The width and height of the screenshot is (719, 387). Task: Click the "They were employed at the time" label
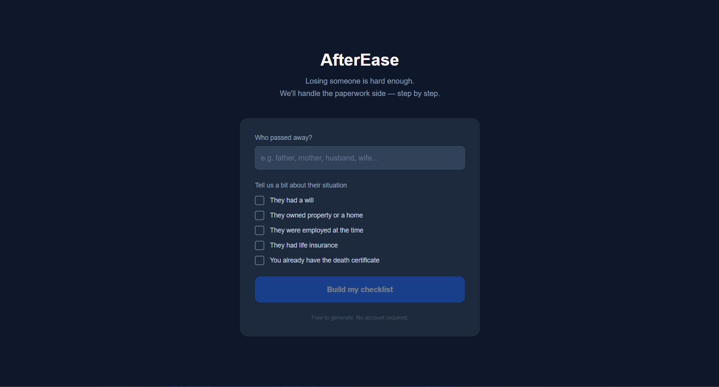316,230
